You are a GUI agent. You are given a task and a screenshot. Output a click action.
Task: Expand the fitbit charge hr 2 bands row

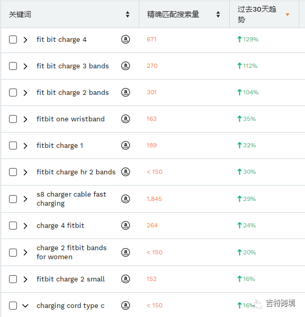pyautogui.click(x=25, y=172)
